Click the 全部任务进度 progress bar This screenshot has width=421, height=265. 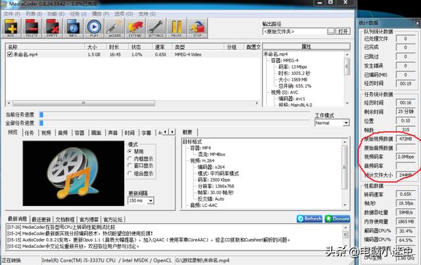(174, 123)
